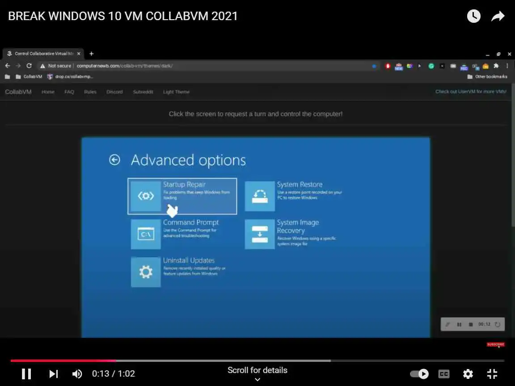Click the video title BREAK WINDOWS 10 VM COLLABVM 2021
This screenshot has width=515, height=386.
(x=123, y=16)
